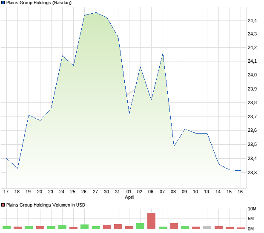Click the 23,4 price axis label

tap(252, 158)
